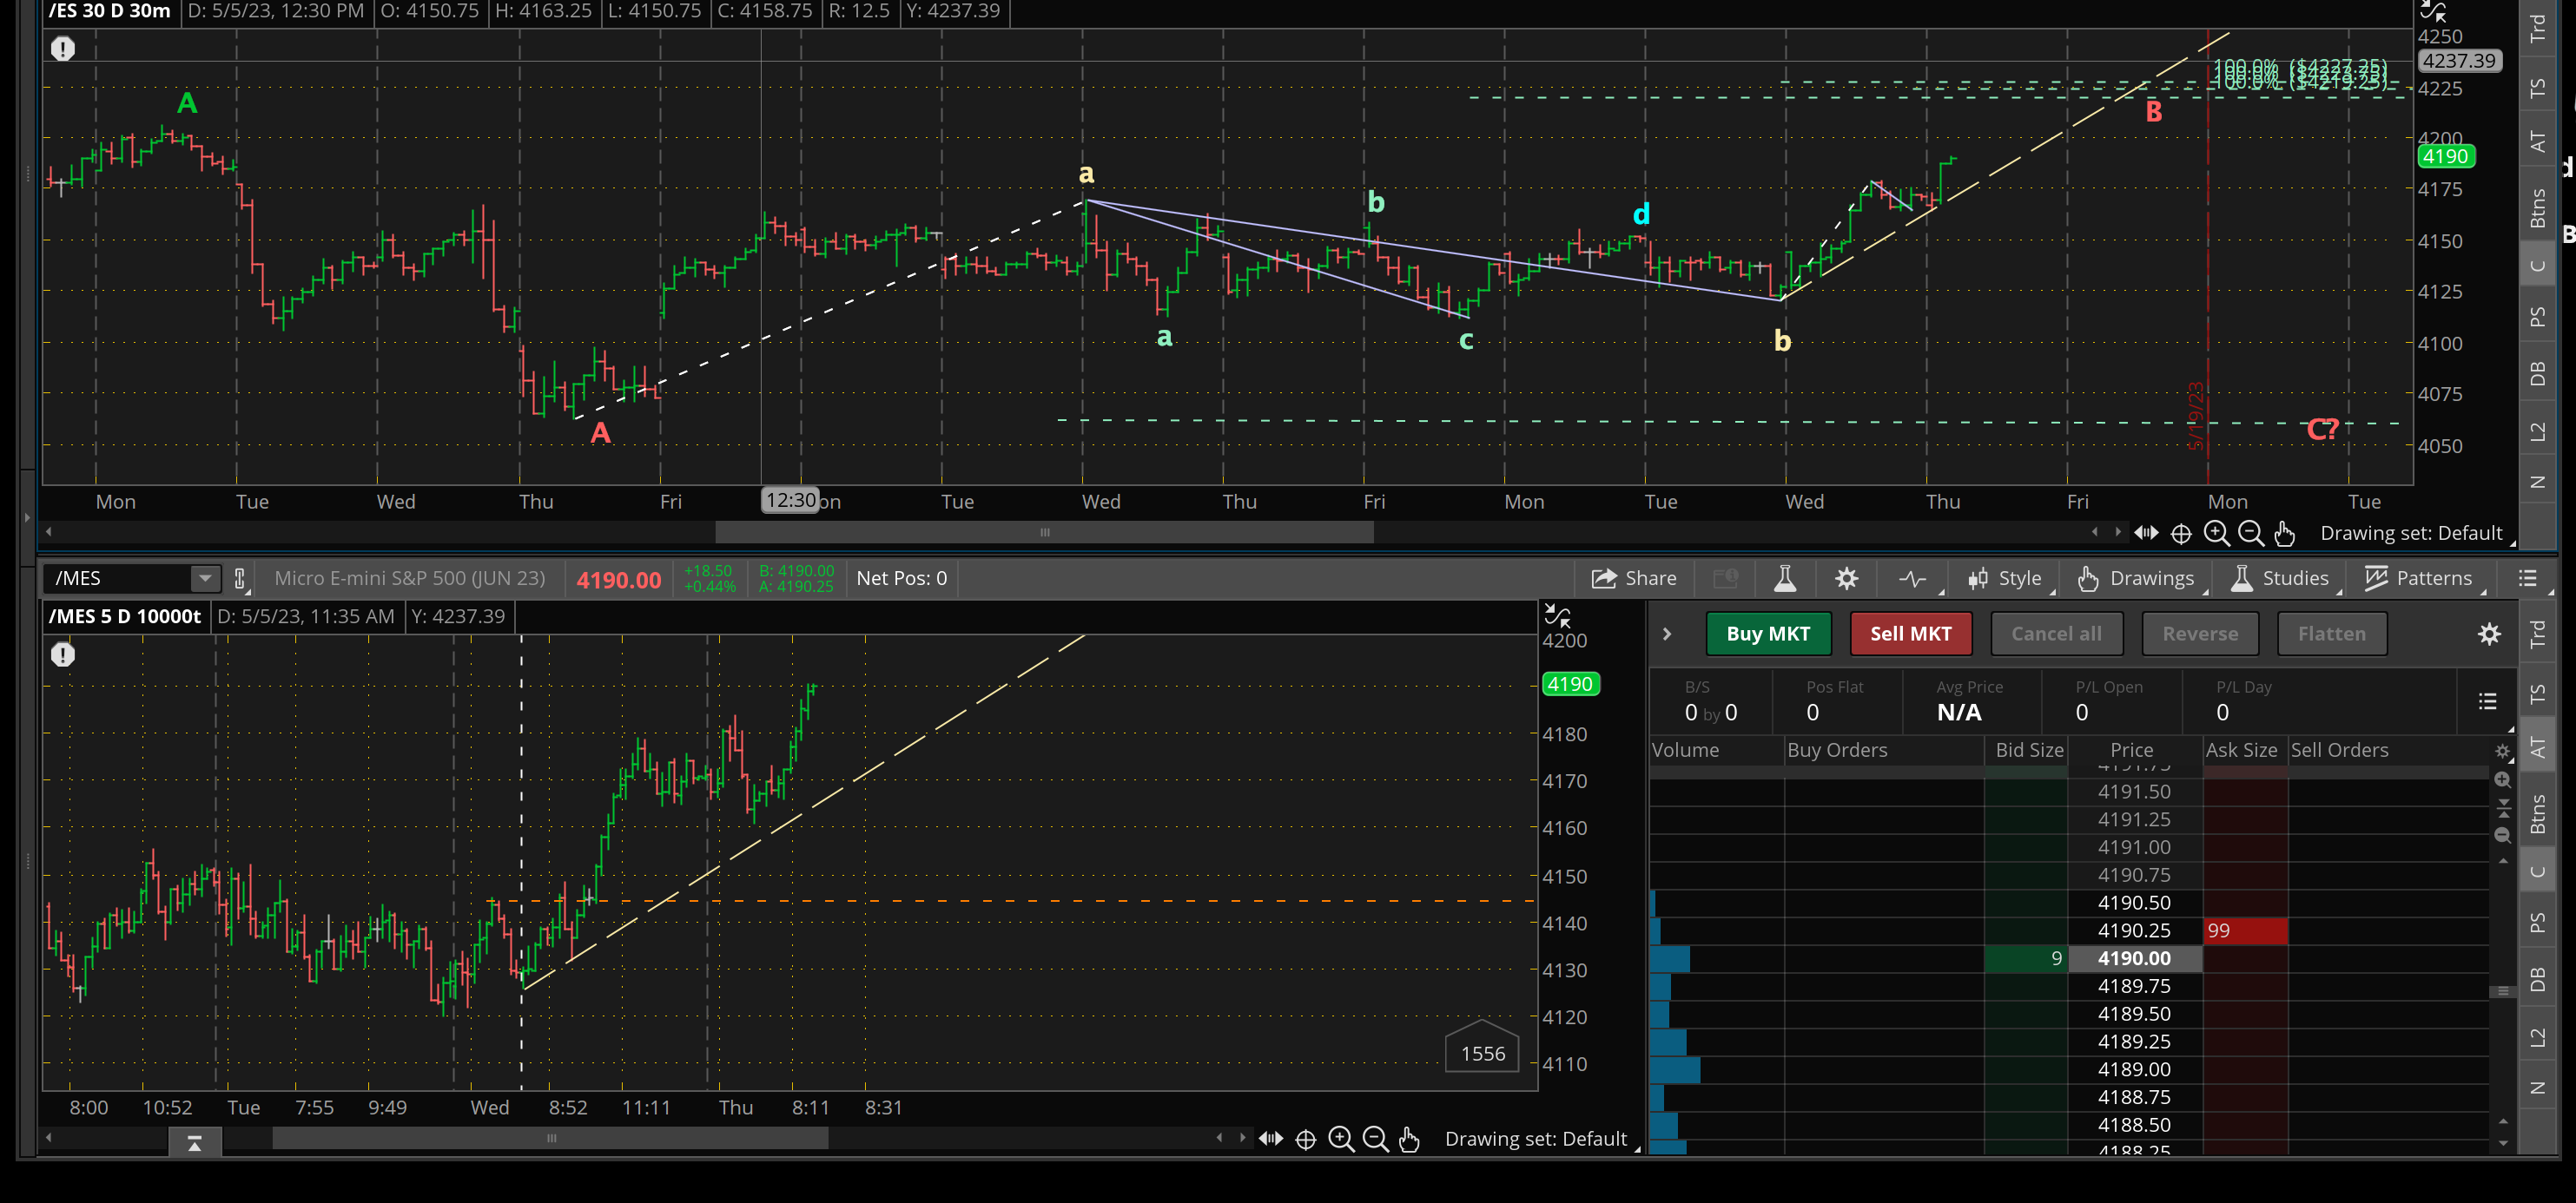Click the Share chart icon button
The height and width of the screenshot is (1203, 2576).
[x=1633, y=579]
